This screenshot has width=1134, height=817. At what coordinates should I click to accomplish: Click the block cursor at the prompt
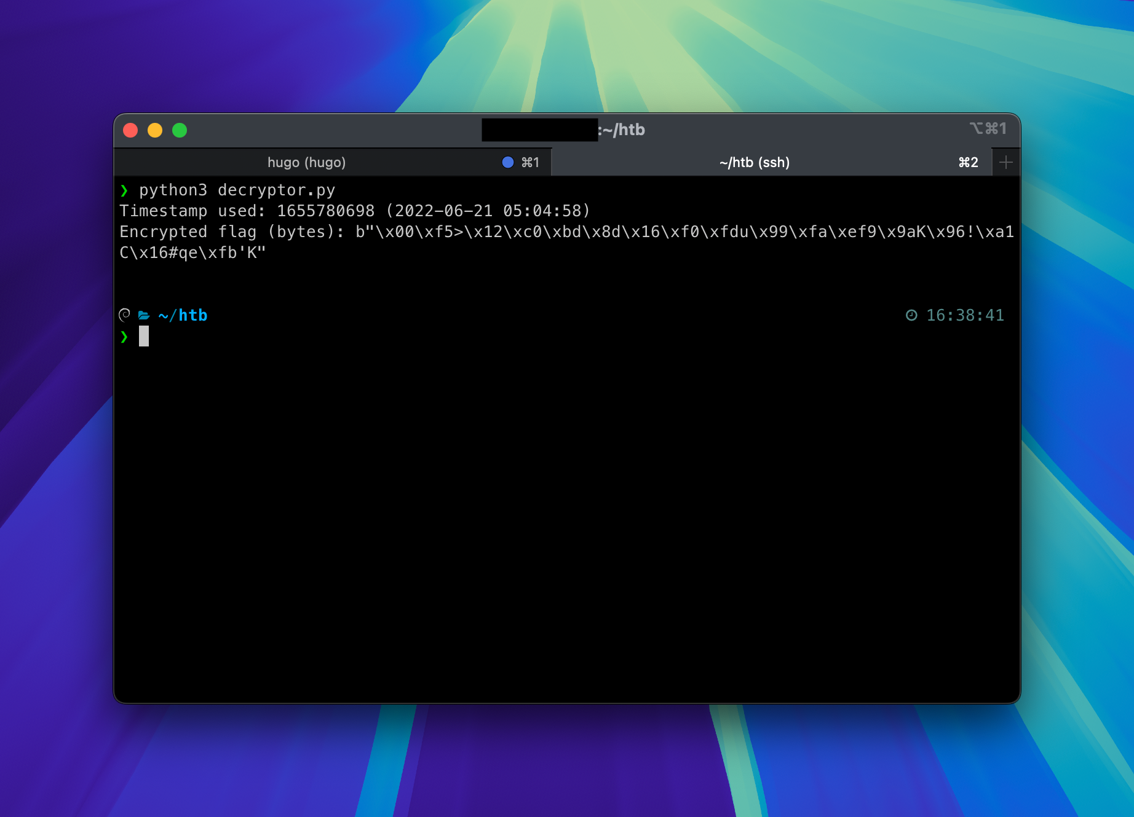(x=144, y=336)
